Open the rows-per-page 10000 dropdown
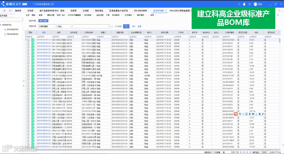 267,152
